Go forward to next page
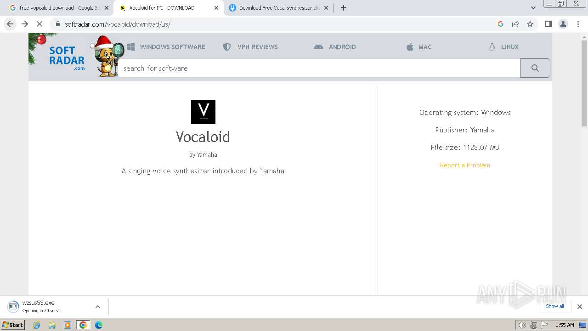This screenshot has width=588, height=331. coord(25,24)
